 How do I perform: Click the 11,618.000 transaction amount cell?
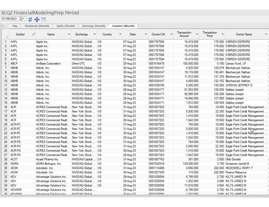tap(186, 185)
